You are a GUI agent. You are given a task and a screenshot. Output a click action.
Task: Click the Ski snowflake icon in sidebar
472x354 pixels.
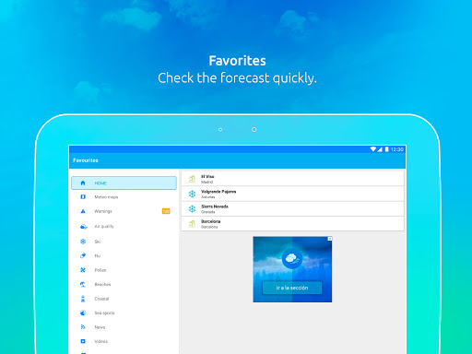83,242
